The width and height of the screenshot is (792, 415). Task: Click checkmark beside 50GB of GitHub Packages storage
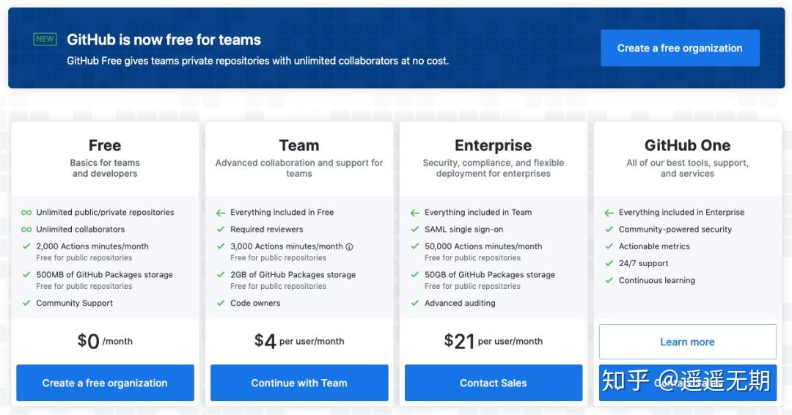[414, 275]
